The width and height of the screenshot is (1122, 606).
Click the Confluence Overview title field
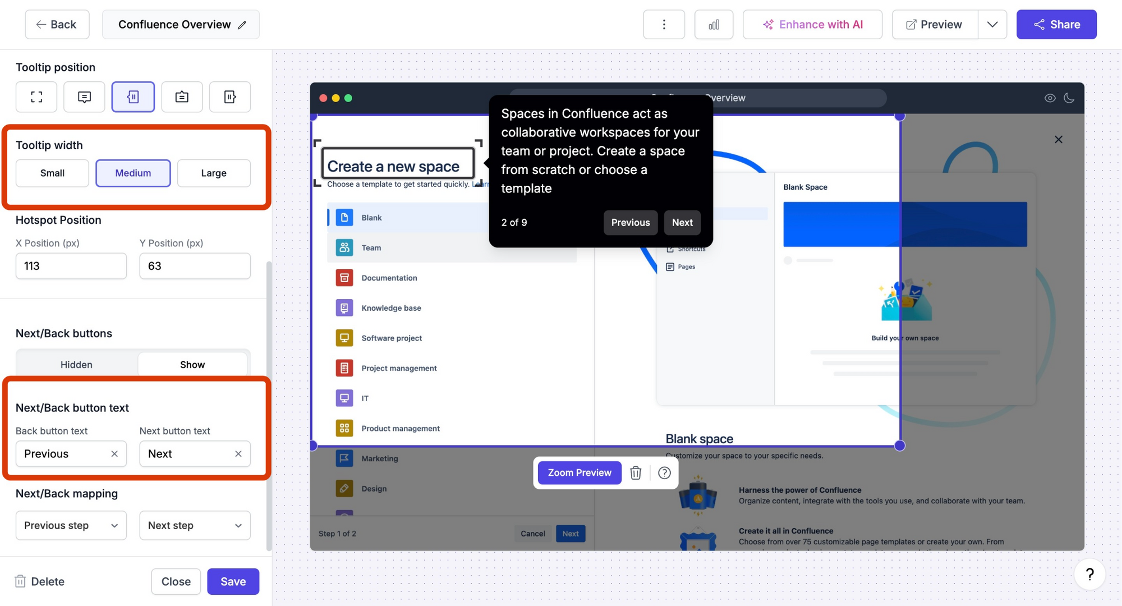tap(181, 24)
